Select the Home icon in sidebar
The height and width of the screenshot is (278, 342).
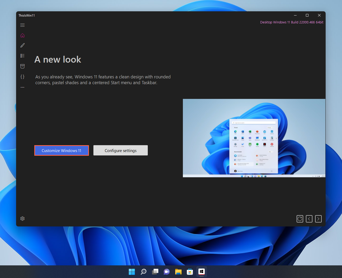(22, 36)
